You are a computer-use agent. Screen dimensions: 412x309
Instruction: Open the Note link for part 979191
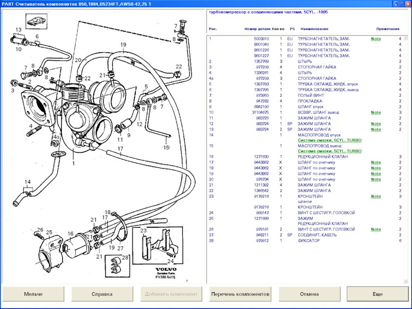[376, 229]
